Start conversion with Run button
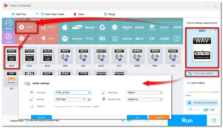 [x=187, y=120]
